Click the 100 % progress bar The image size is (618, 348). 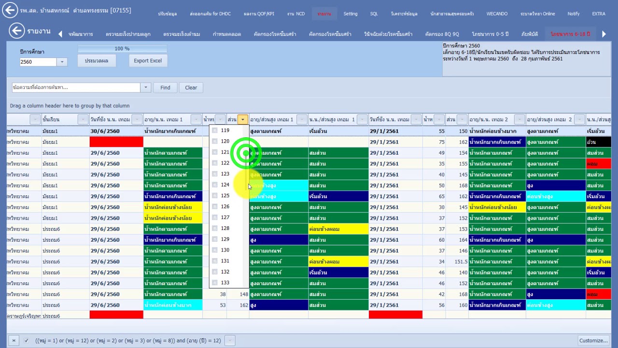pos(122,48)
